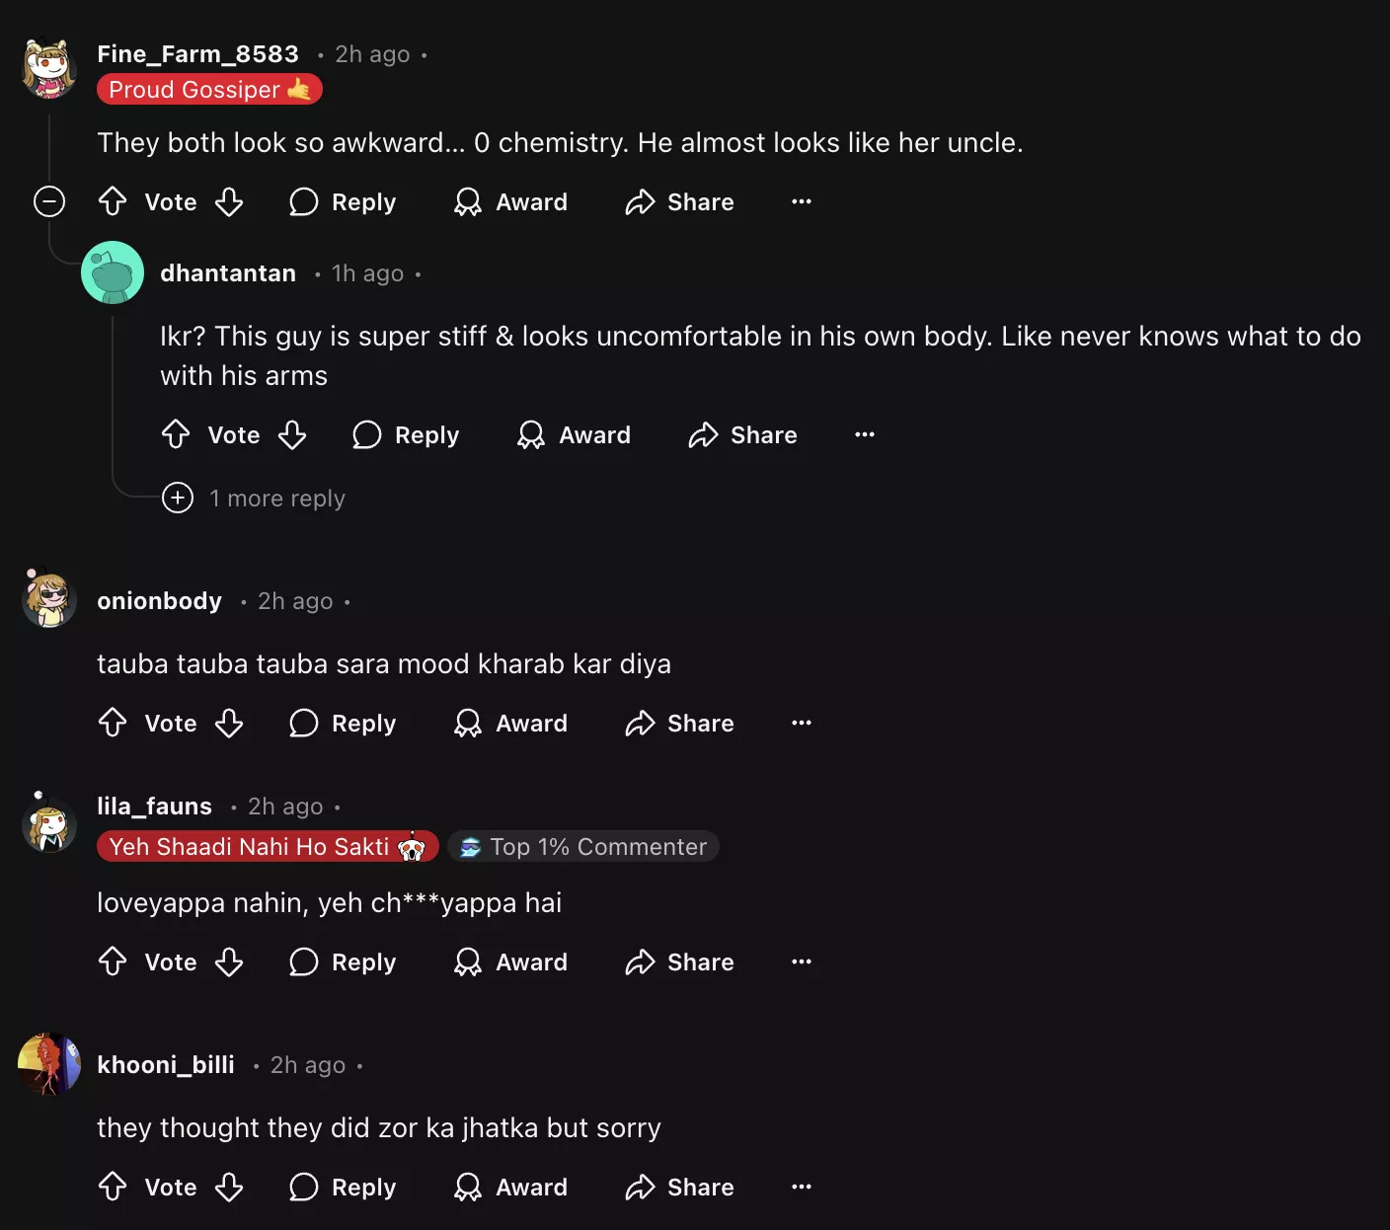Upvote lila_fauns' comment
Image resolution: width=1390 pixels, height=1230 pixels.
(x=114, y=962)
